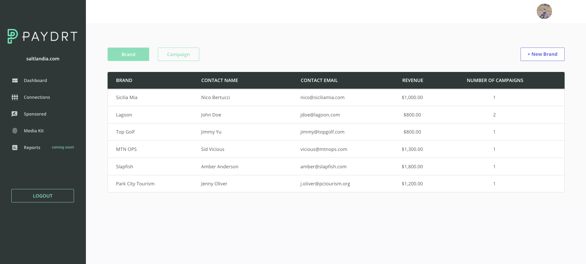Select the MTN OPS brand cell
Image resolution: width=586 pixels, height=264 pixels.
click(x=126, y=149)
